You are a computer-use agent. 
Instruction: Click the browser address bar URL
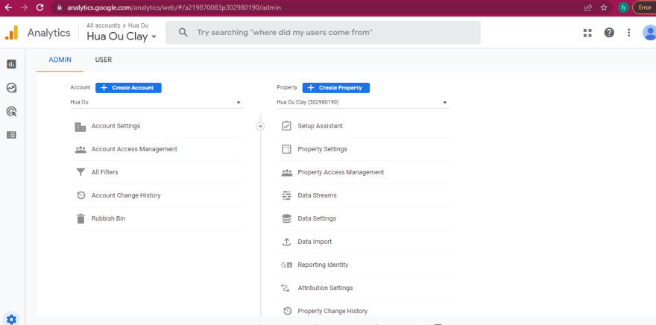(174, 7)
